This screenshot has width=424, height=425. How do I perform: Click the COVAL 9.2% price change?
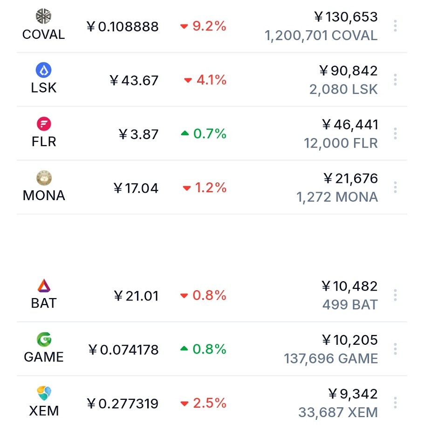[203, 26]
